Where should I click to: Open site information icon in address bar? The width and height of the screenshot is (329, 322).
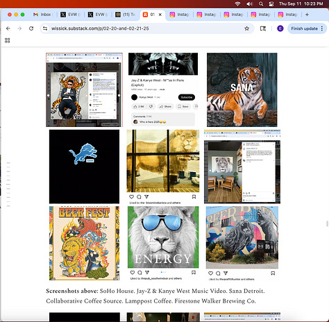[45, 28]
